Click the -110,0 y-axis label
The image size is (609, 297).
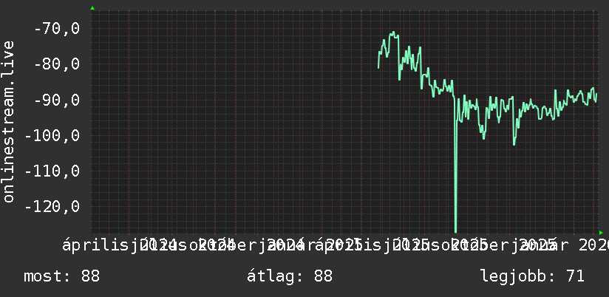[52, 171]
